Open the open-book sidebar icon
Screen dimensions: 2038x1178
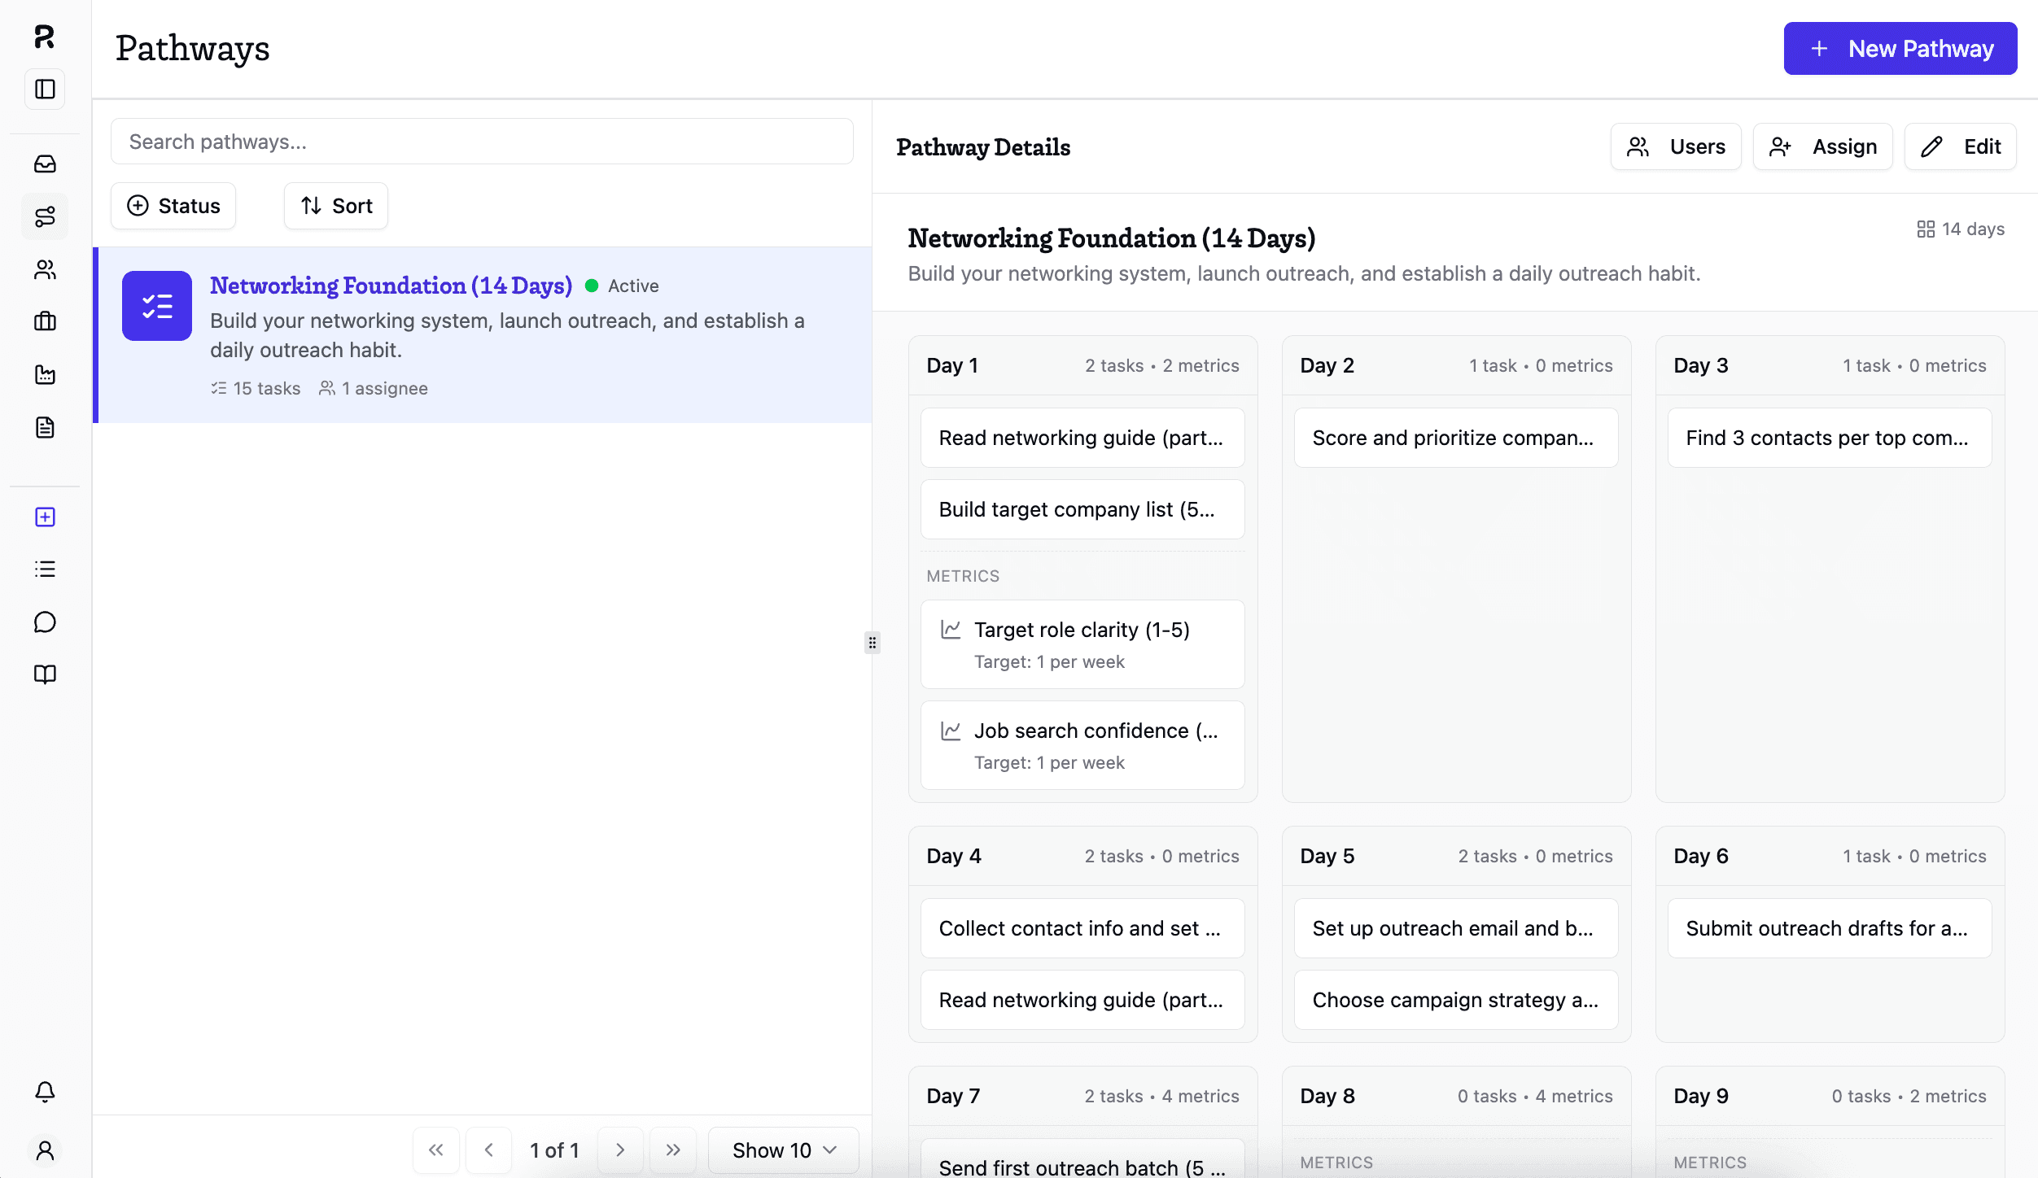pos(45,674)
